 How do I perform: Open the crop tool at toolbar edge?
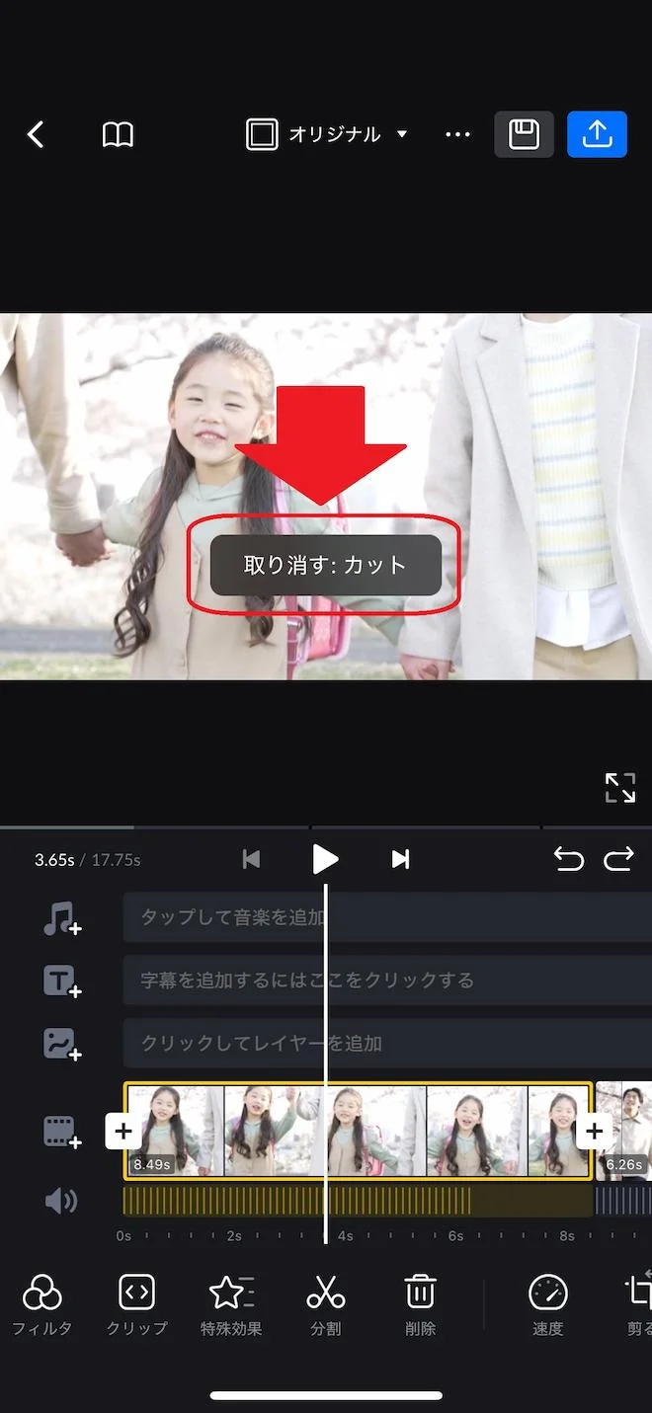point(639,1304)
